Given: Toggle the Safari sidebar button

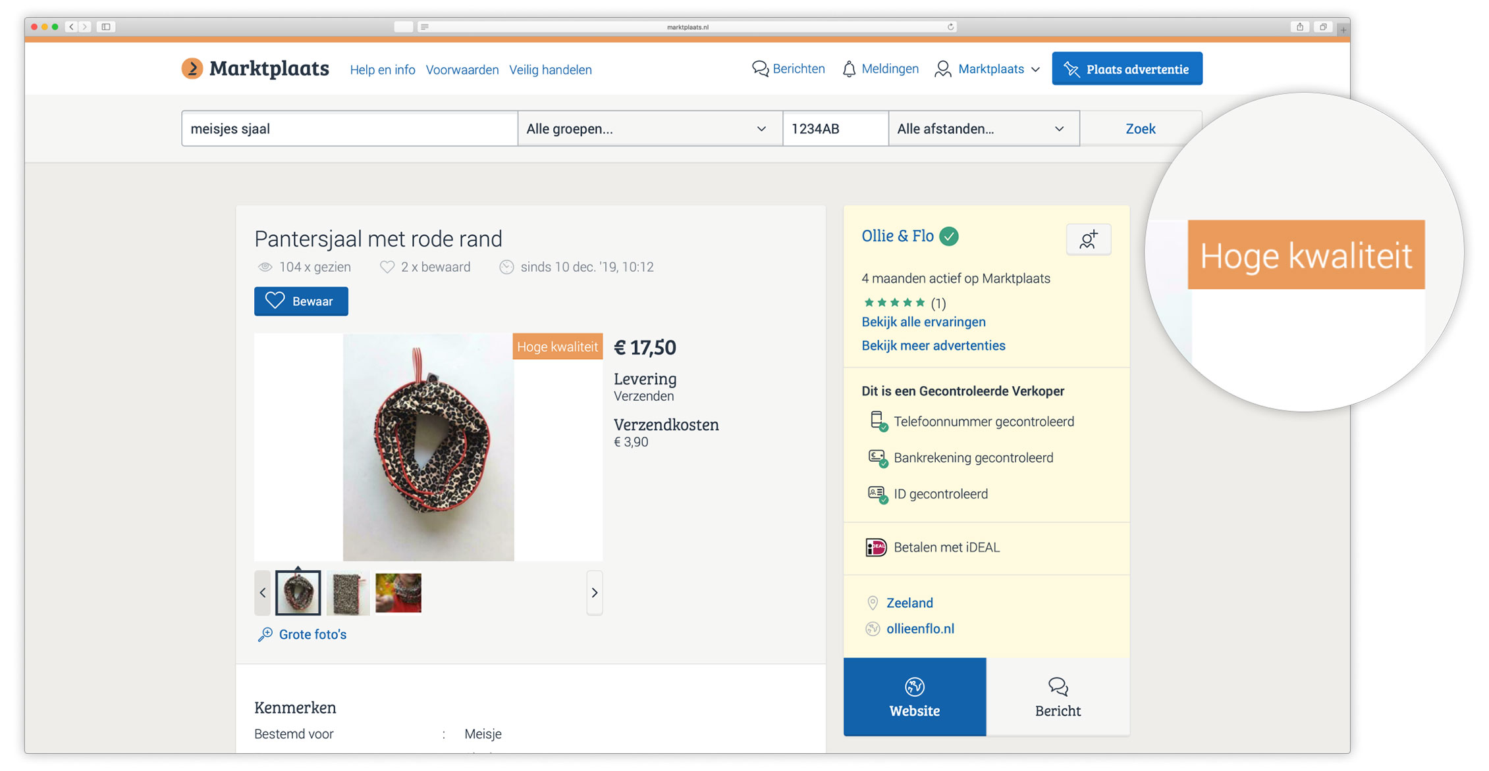Looking at the screenshot, I should [105, 27].
